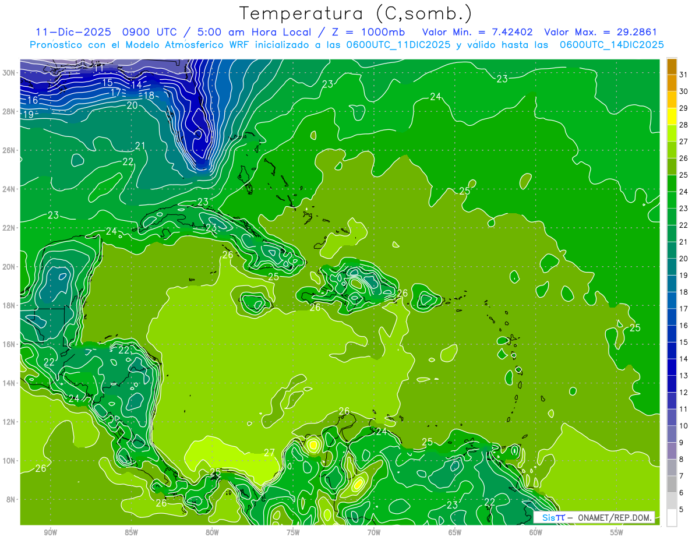Click the "11" contour label on the map
Image resolution: width=699 pixels, height=540 pixels.
click(x=99, y=68)
